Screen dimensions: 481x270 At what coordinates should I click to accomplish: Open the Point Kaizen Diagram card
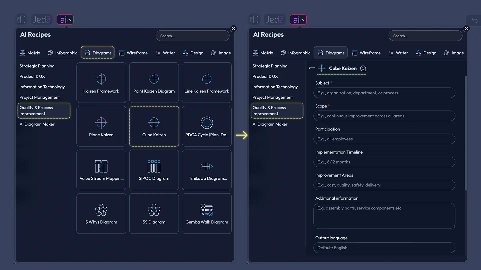click(x=154, y=82)
